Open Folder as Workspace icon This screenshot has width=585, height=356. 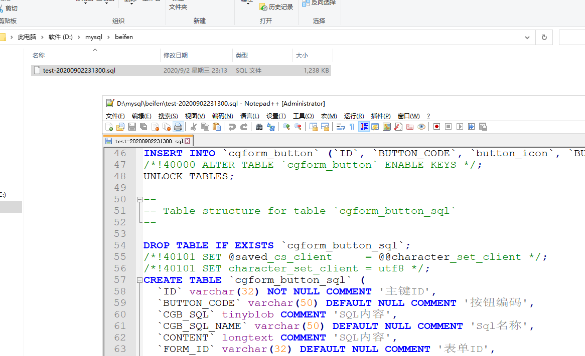click(x=410, y=127)
